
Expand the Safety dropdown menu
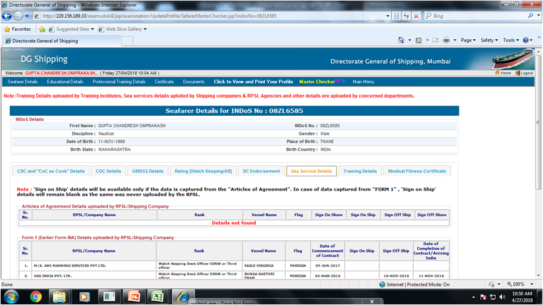[489, 40]
